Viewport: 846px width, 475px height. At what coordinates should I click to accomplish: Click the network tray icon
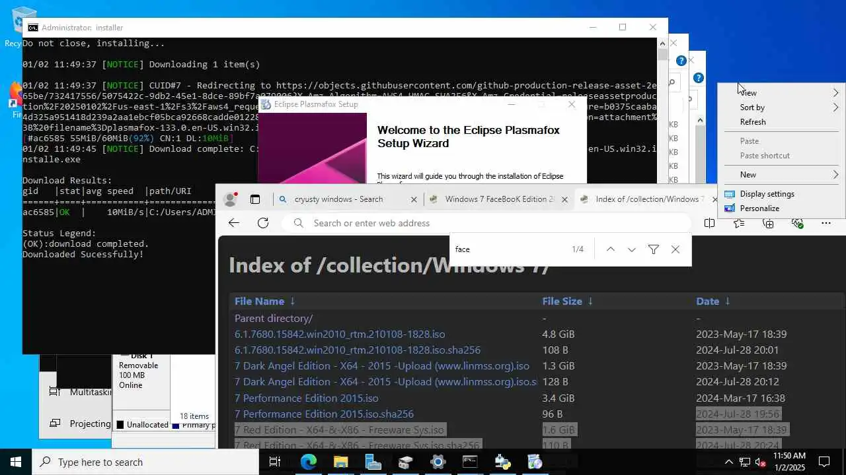tap(745, 462)
